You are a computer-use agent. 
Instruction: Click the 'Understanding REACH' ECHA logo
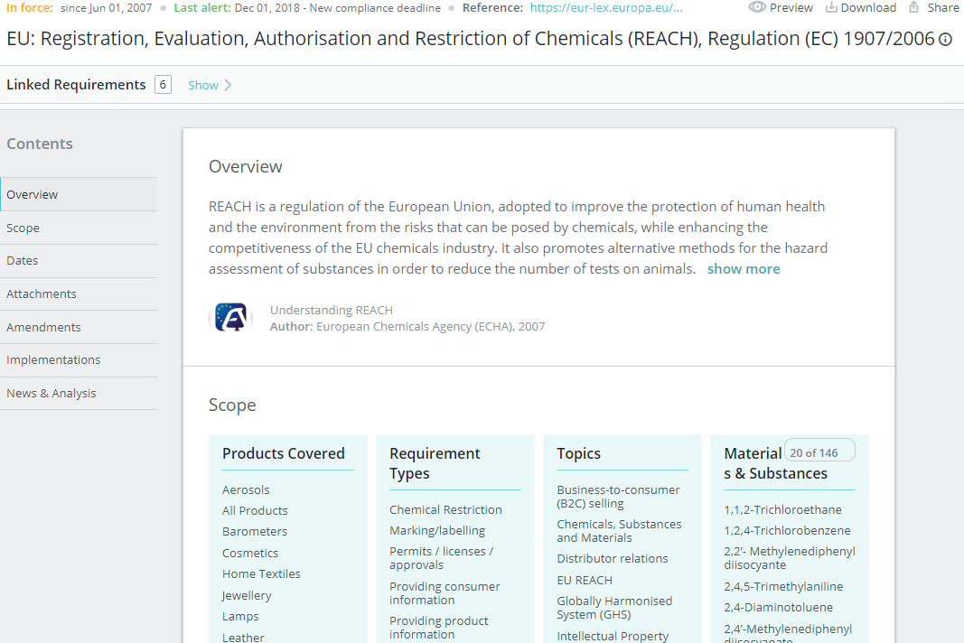(x=230, y=318)
